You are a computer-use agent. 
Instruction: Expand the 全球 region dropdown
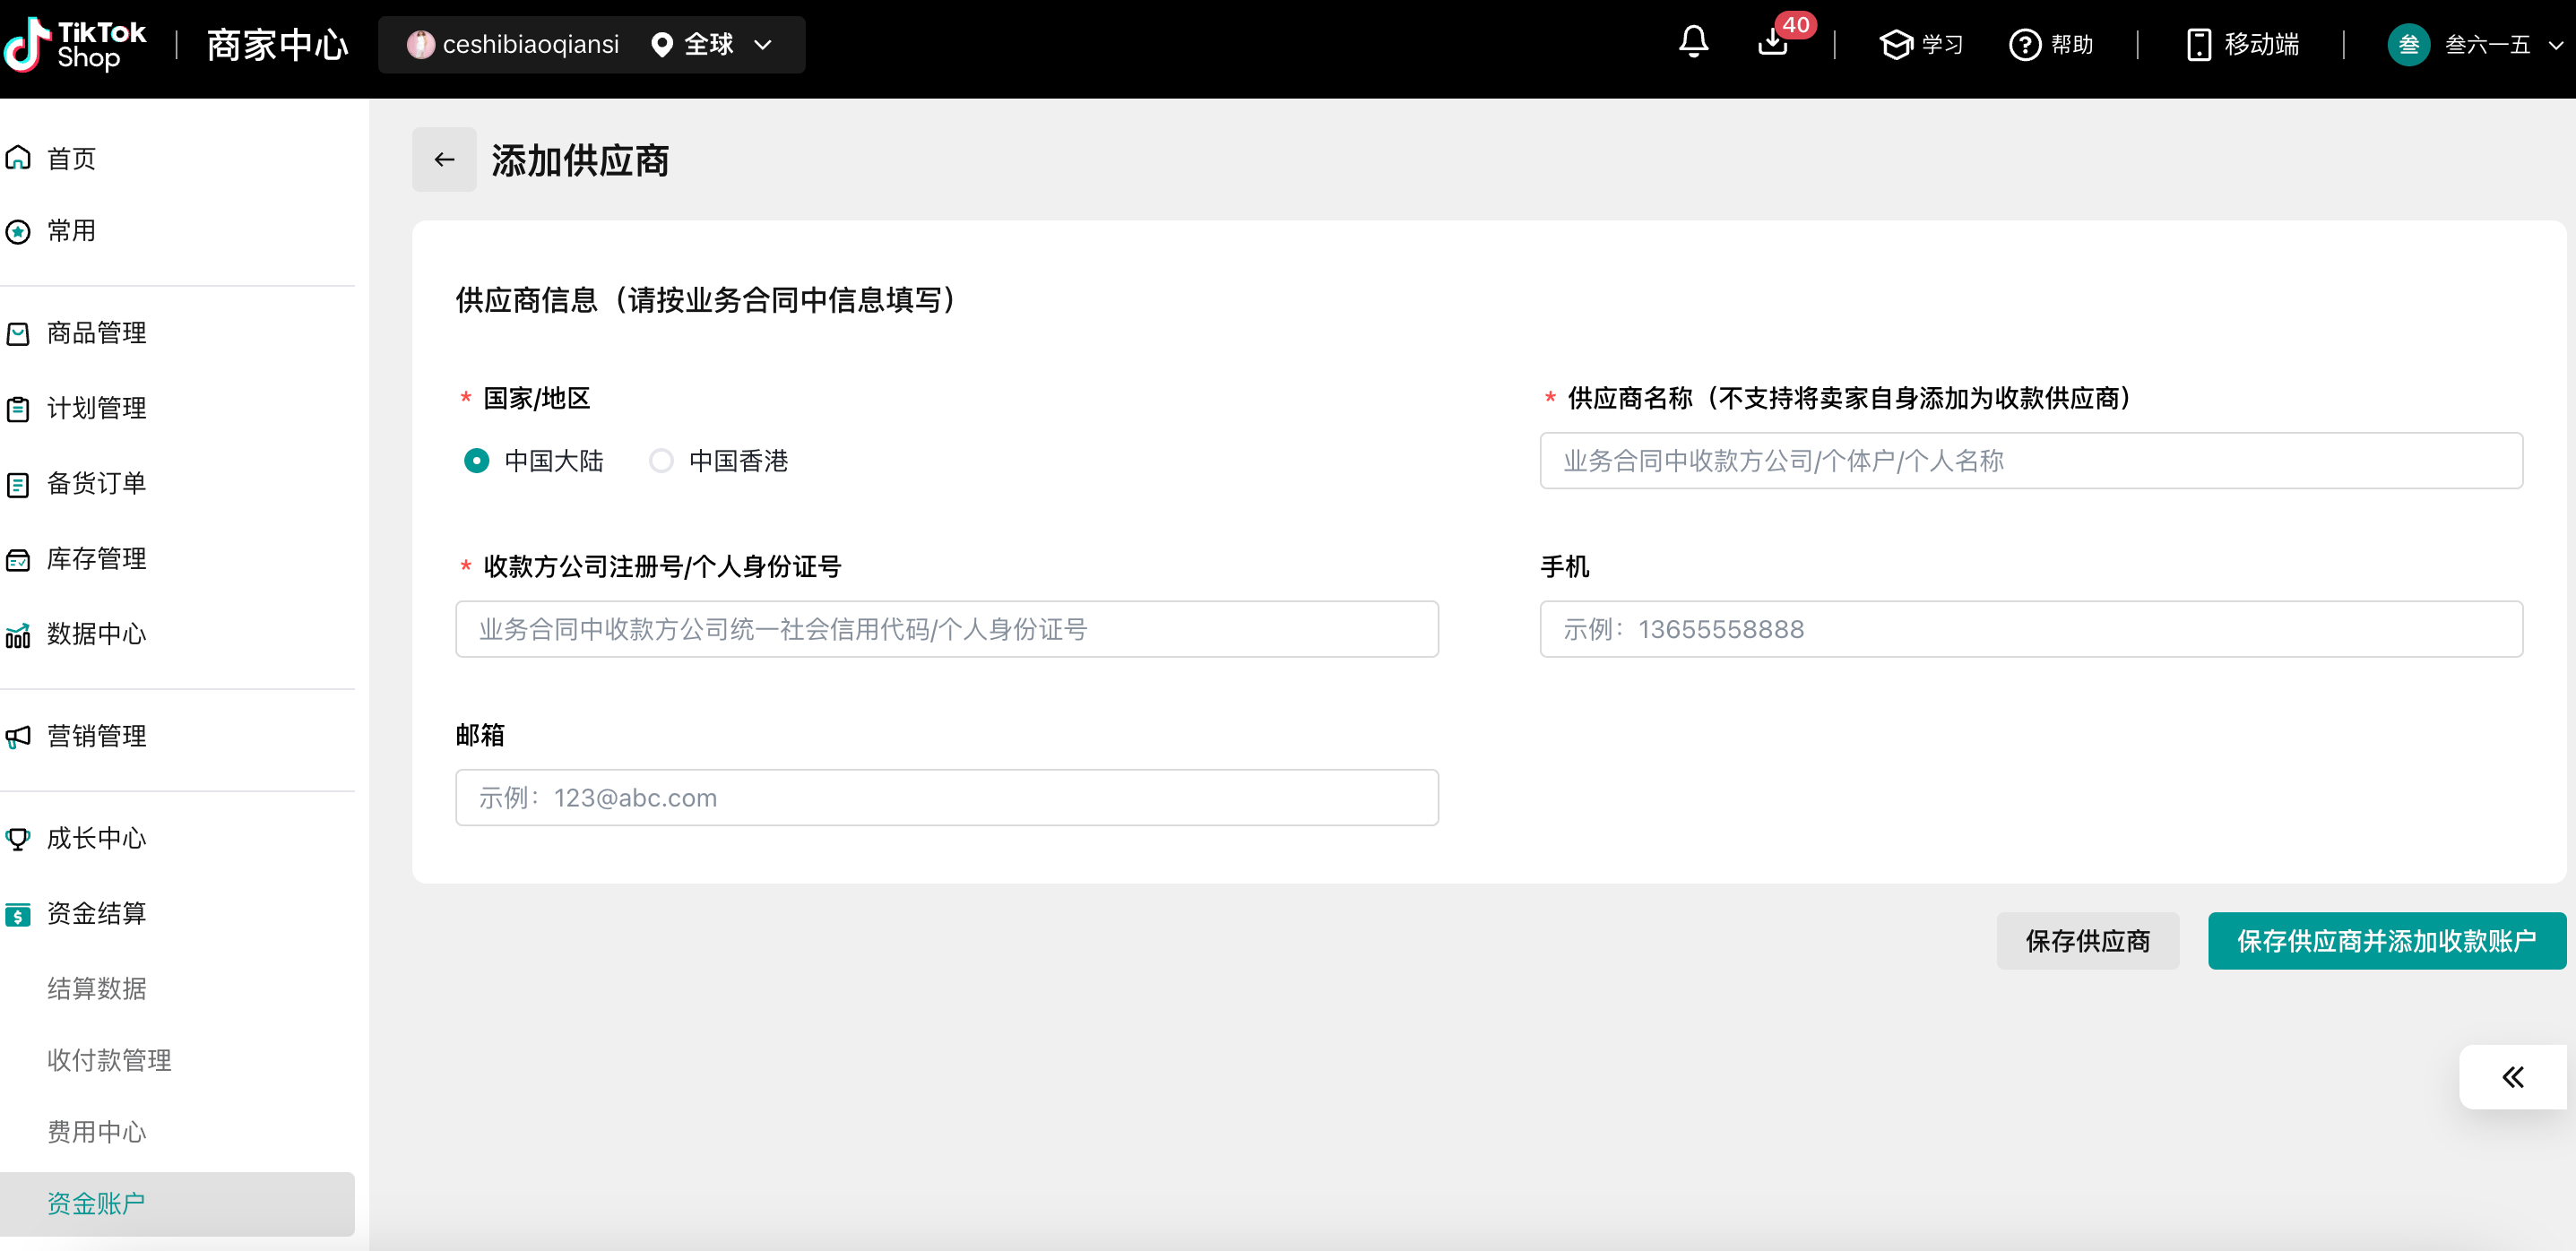click(711, 45)
